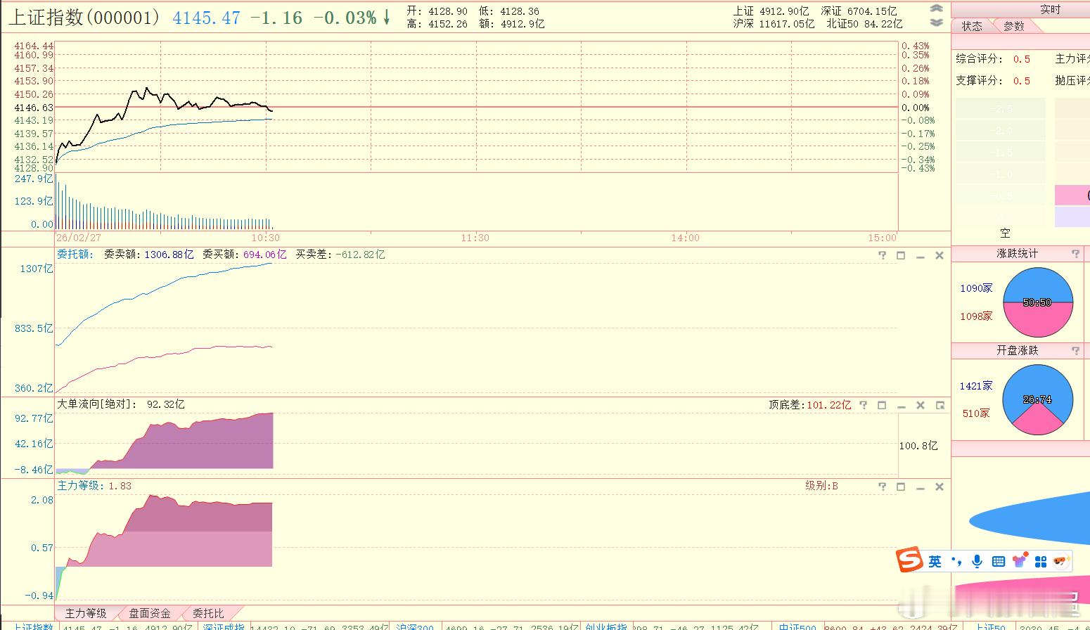Open help for the 委托额 panel
1090x630 pixels.
click(883, 255)
